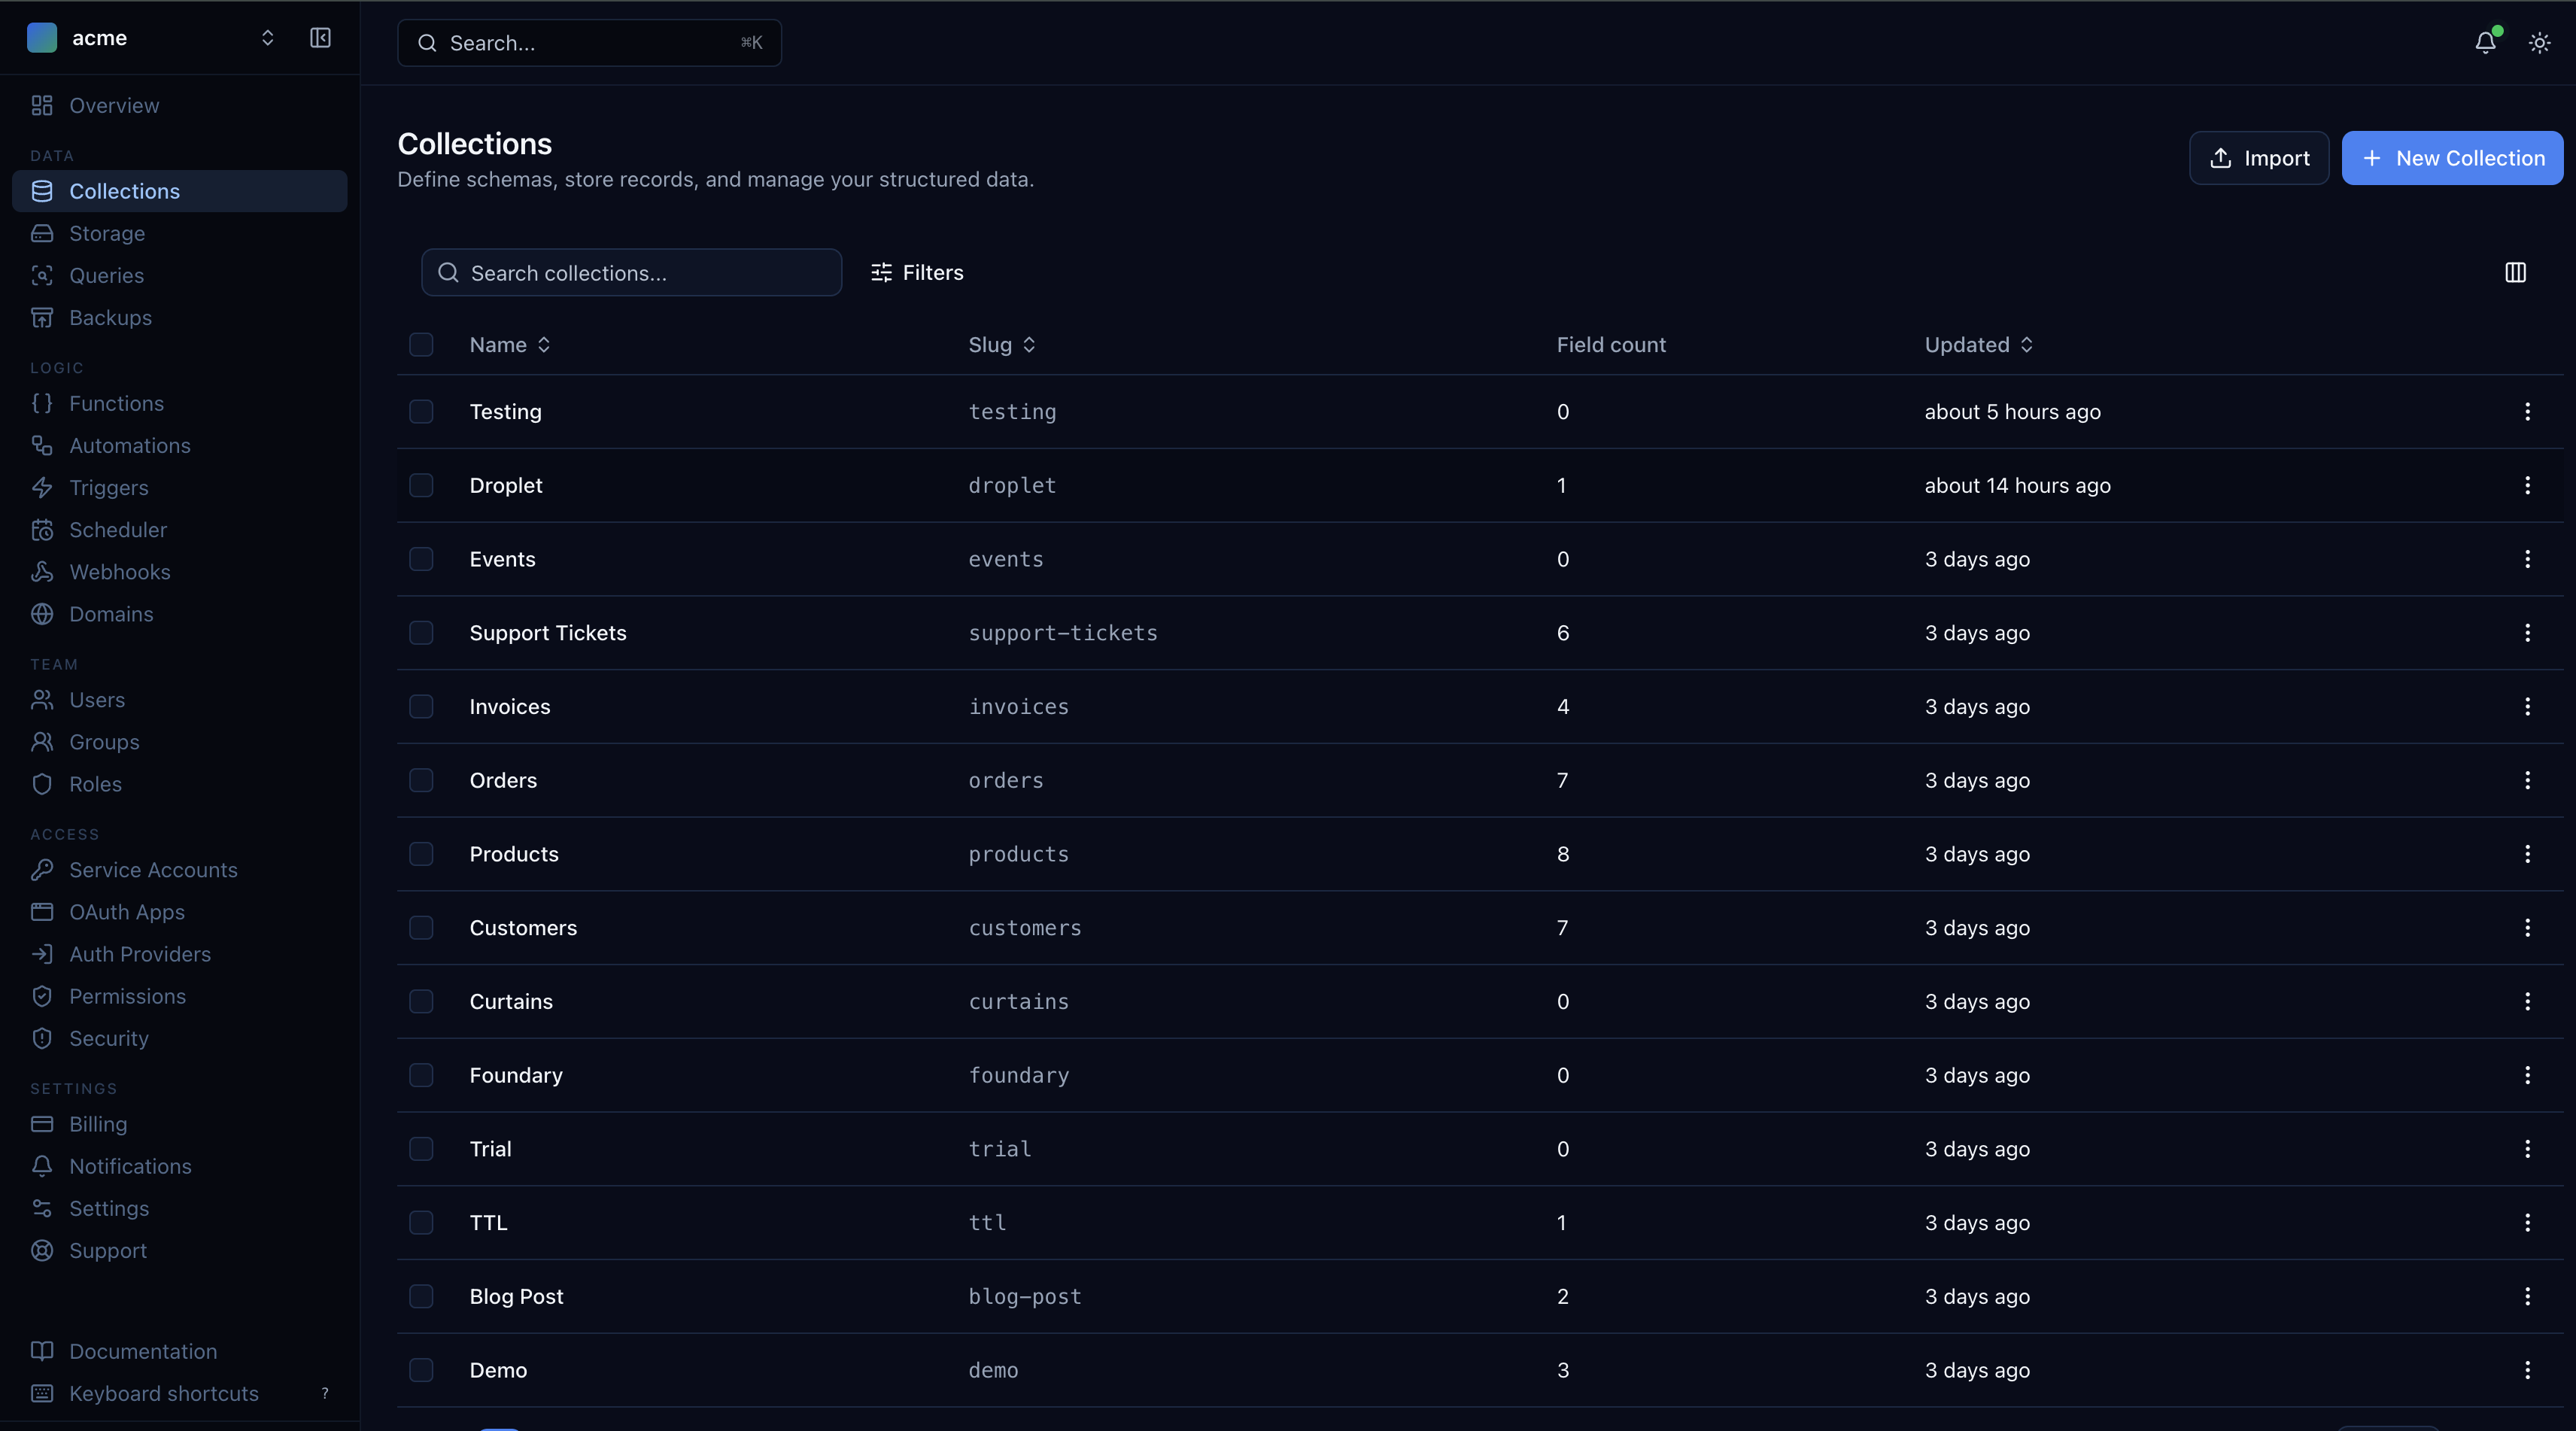Select the Webhooks sidebar icon
This screenshot has height=1431, width=2576.
43,571
